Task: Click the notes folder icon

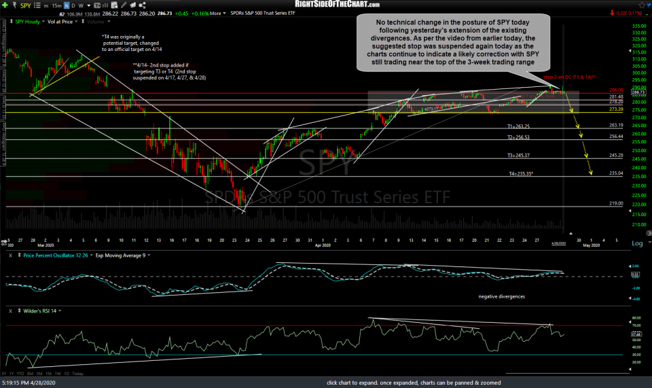Action: click(x=132, y=5)
